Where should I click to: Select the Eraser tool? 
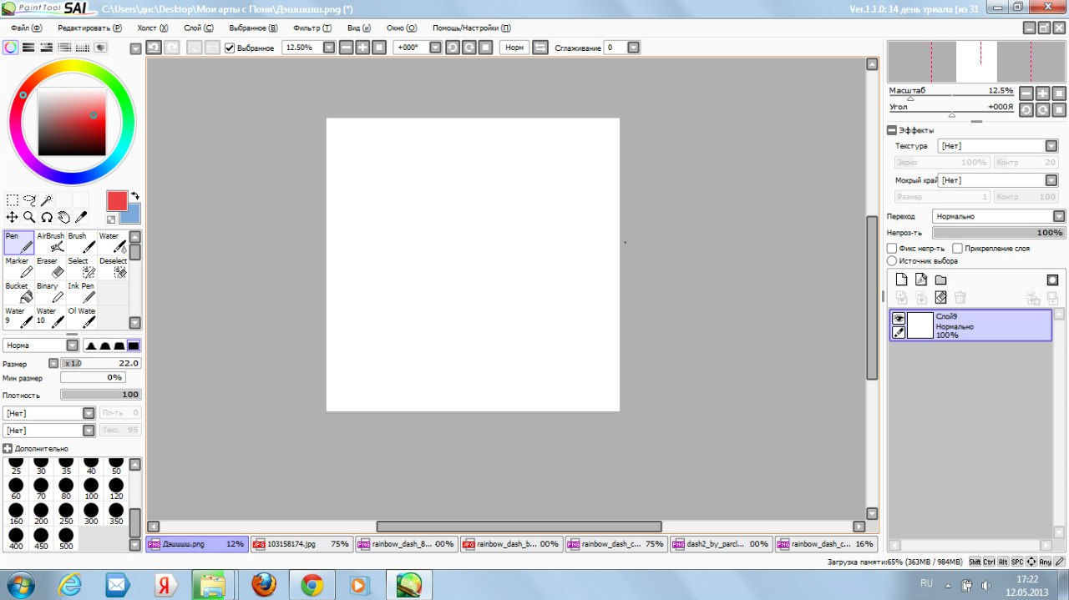(x=51, y=267)
